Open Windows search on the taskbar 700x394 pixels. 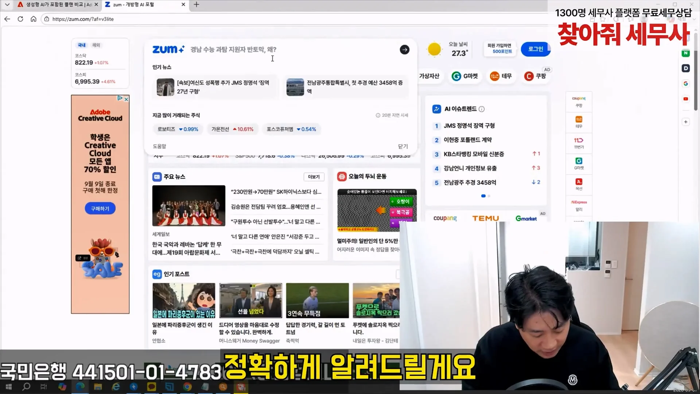(x=26, y=387)
